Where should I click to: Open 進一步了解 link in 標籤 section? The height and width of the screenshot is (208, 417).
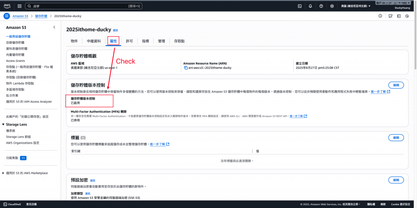pyautogui.click(x=160, y=144)
